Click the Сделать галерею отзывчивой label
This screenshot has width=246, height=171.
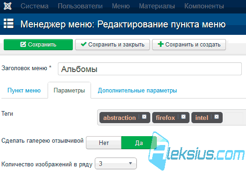42,141
